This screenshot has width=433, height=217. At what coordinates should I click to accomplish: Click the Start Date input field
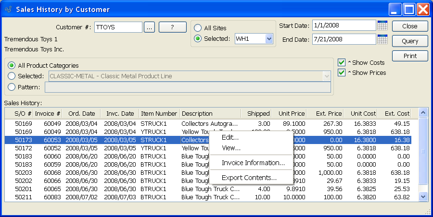click(344, 25)
